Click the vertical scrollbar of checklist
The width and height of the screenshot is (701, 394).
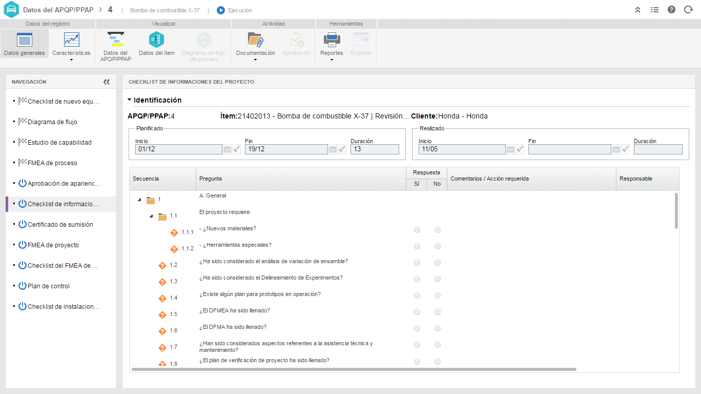[x=676, y=210]
